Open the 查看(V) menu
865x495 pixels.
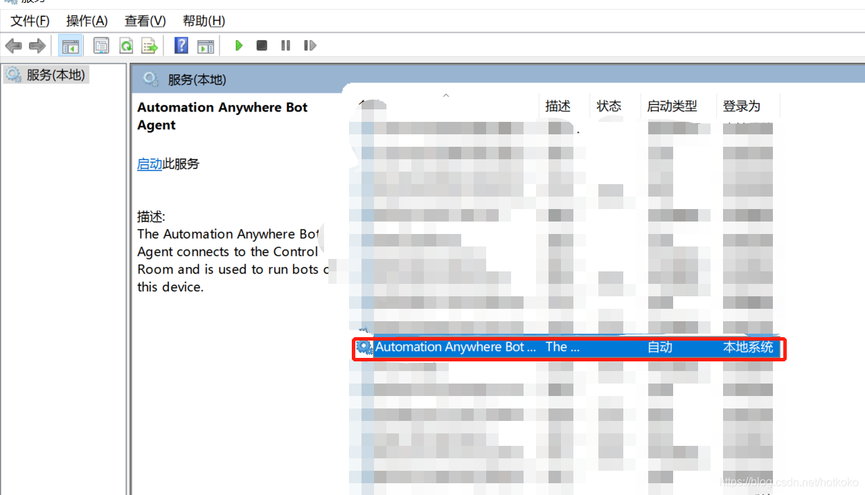[x=144, y=21]
